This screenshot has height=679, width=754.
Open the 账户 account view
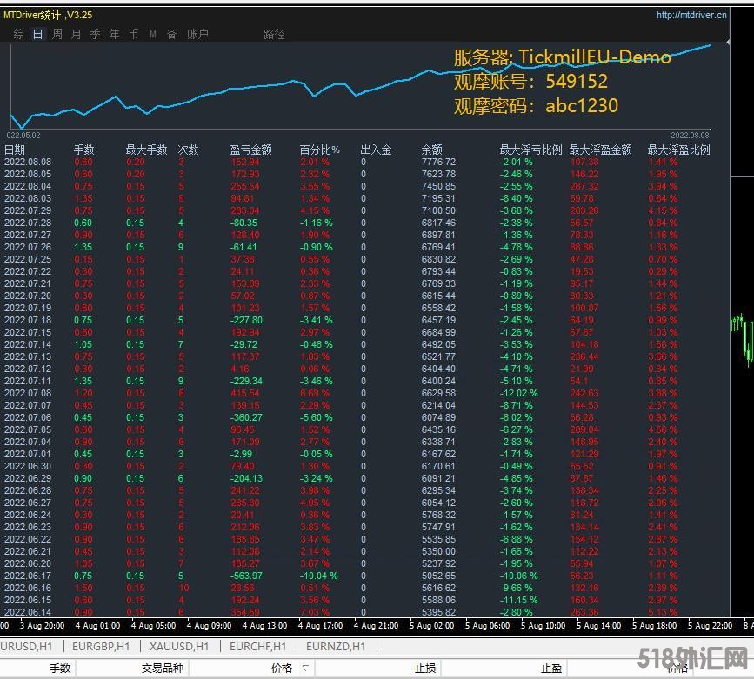point(198,34)
